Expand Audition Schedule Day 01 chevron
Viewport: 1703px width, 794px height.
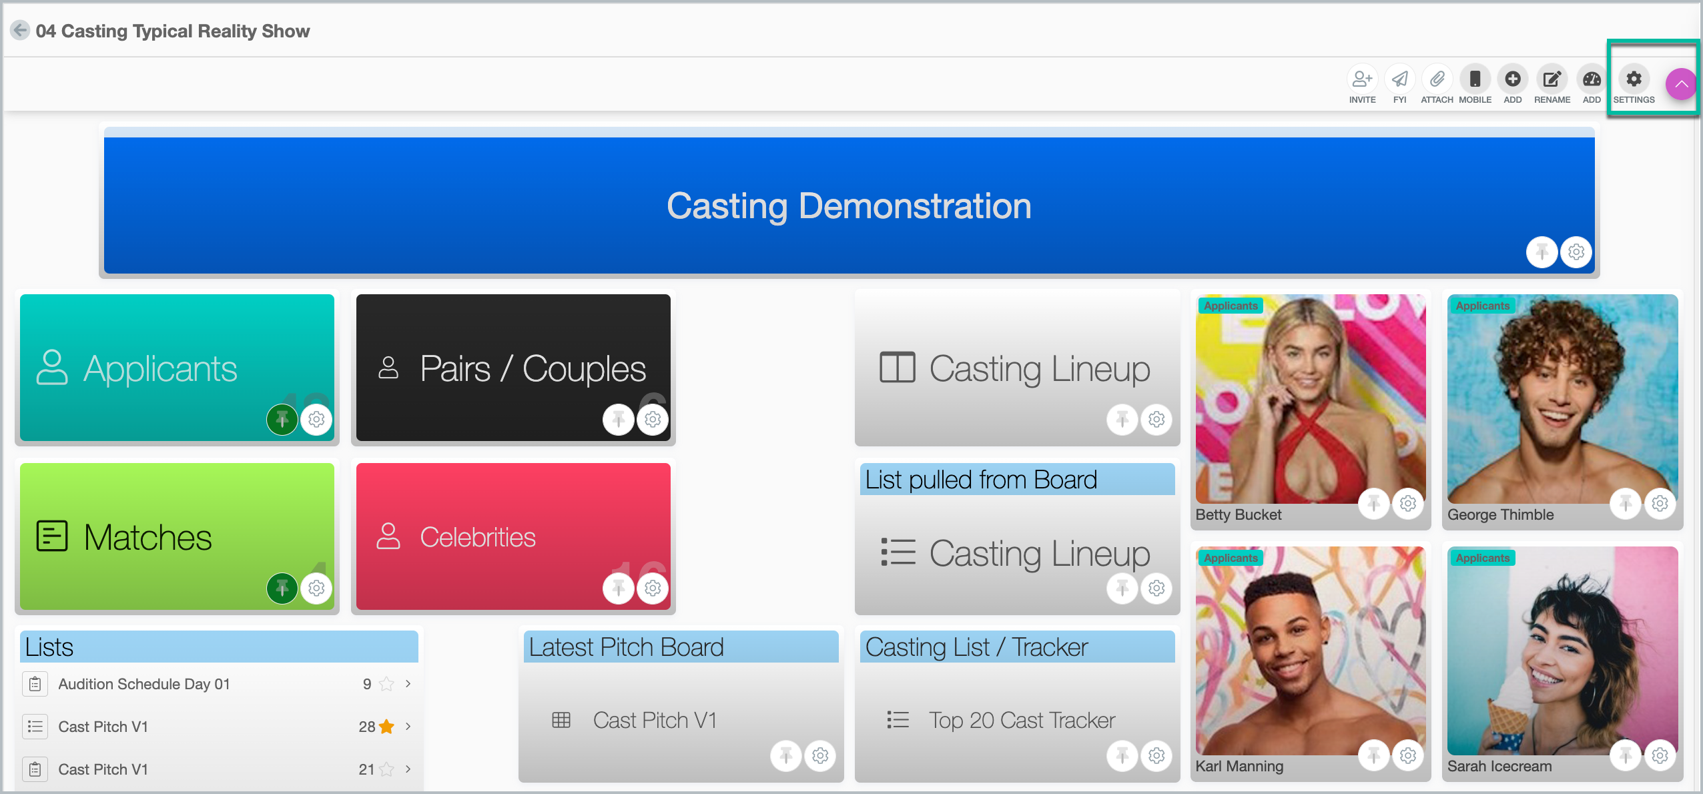[408, 684]
